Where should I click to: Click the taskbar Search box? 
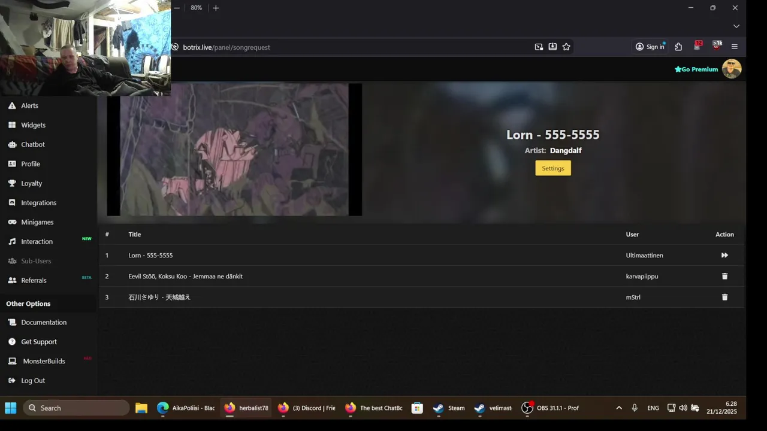pyautogui.click(x=76, y=408)
